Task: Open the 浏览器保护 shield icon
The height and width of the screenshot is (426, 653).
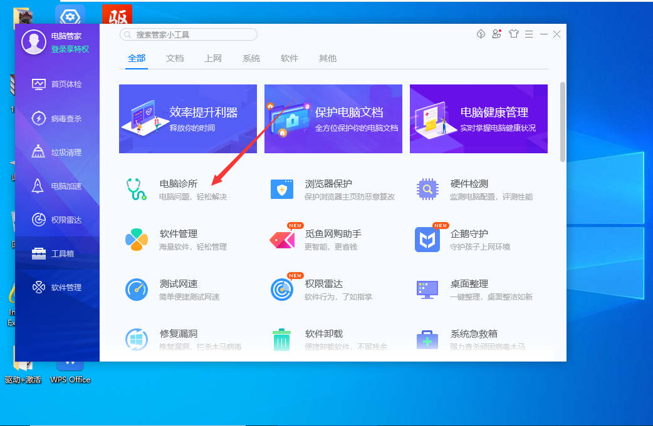Action: (282, 190)
